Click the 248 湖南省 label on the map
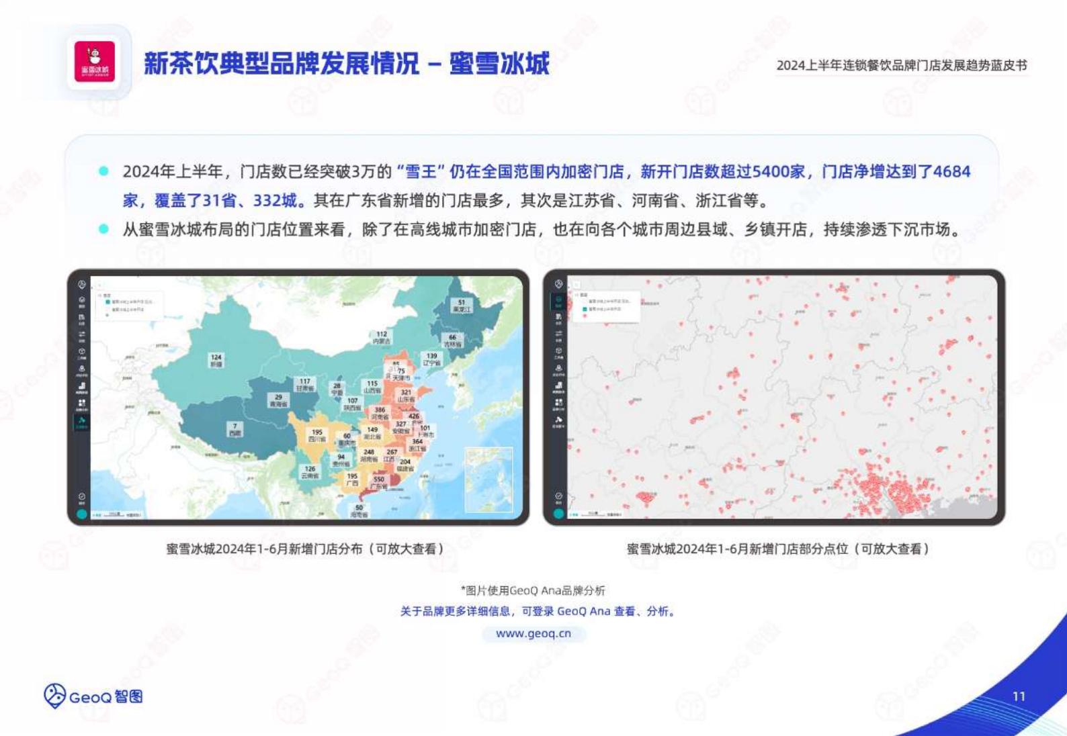 point(369,455)
